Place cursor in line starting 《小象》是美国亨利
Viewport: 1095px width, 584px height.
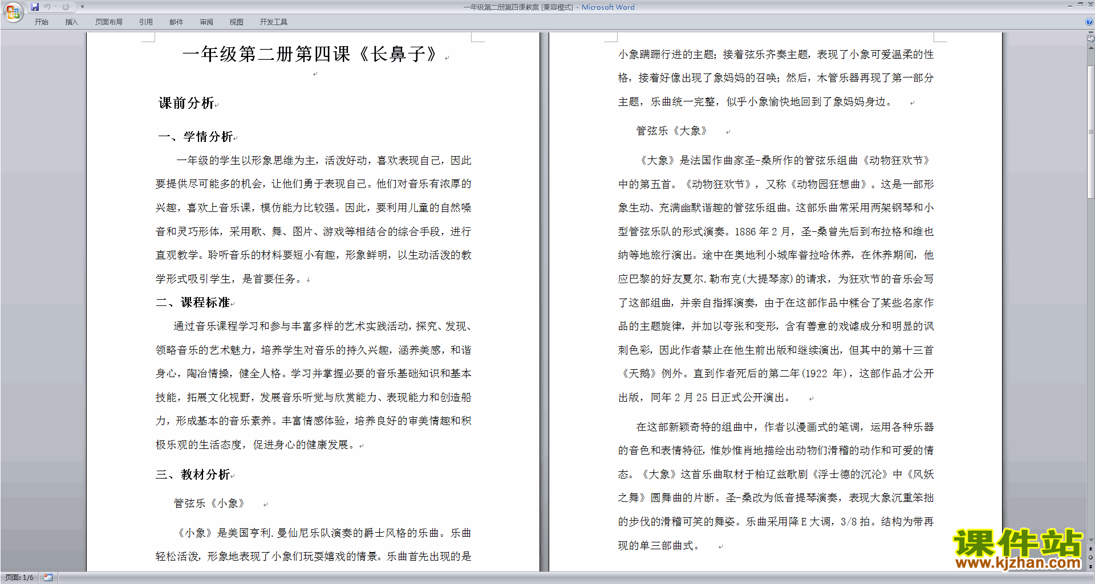point(323,533)
